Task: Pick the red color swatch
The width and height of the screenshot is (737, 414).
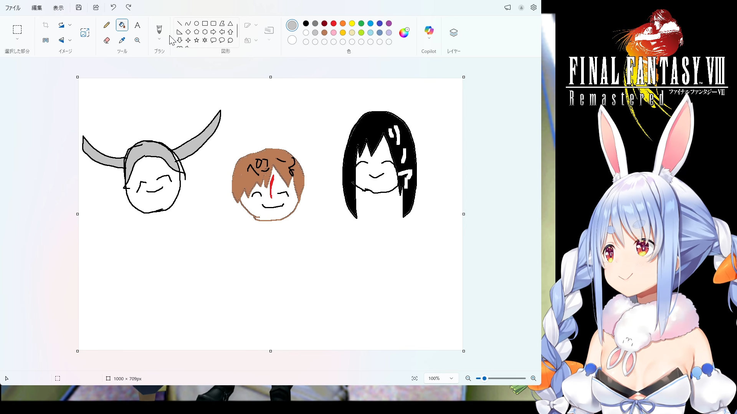Action: (334, 23)
